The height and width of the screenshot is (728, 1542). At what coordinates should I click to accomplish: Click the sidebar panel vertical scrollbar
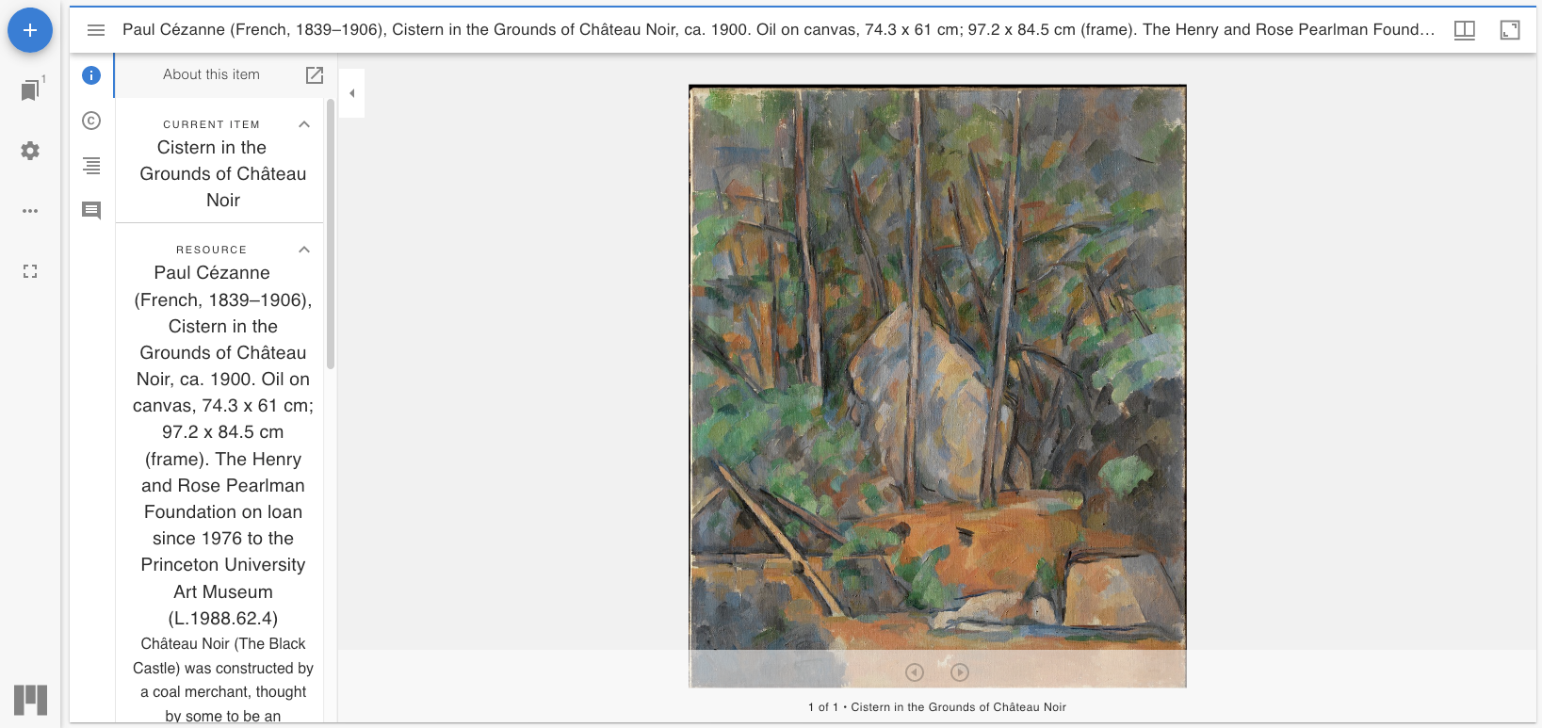coord(331,234)
